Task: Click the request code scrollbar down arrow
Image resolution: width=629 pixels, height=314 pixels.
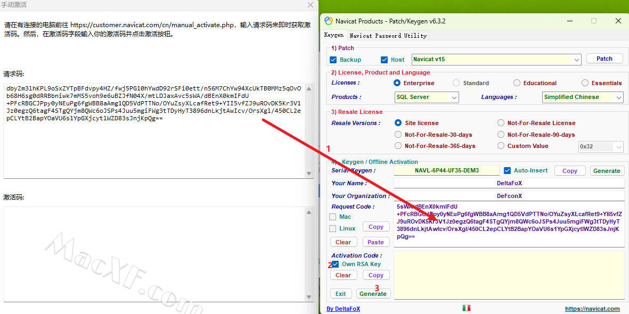Action: coord(309,173)
